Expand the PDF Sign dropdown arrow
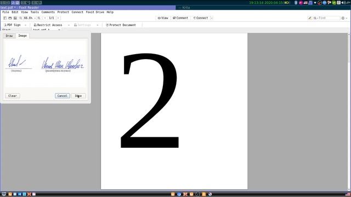This screenshot has height=197, width=351. click(25, 25)
